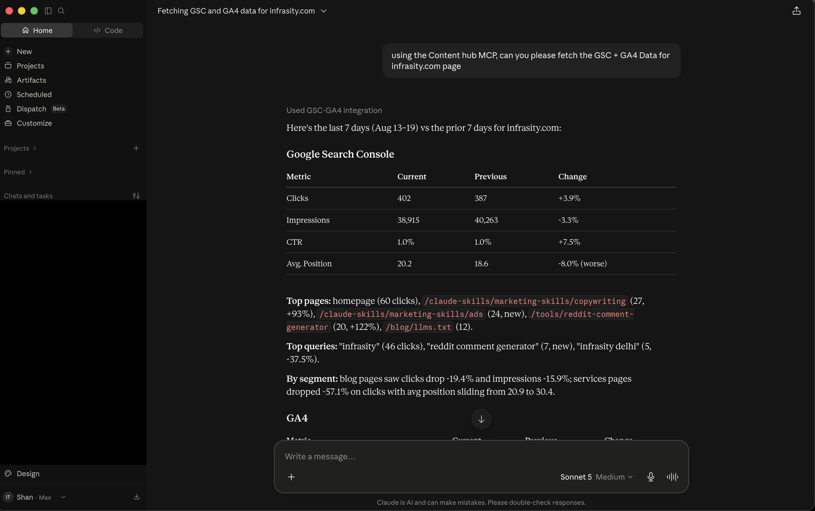Add attachment with plus icon in composer

point(291,477)
